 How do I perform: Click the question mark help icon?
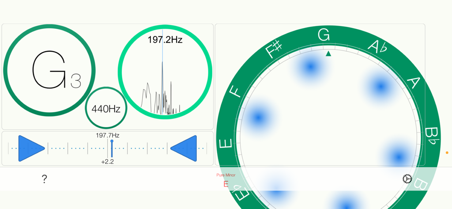(44, 179)
